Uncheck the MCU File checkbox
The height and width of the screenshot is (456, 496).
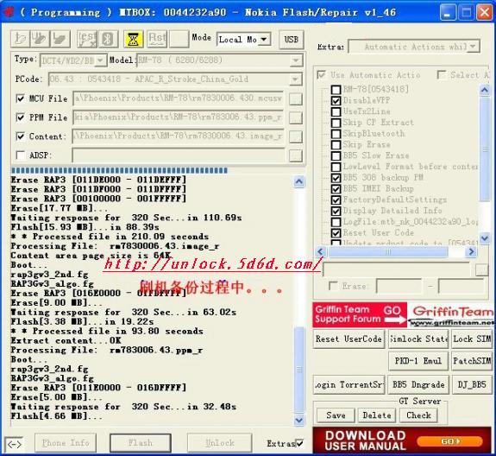[x=20, y=98]
